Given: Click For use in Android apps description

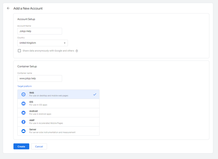Looking at the screenshot, I should click(x=40, y=114).
